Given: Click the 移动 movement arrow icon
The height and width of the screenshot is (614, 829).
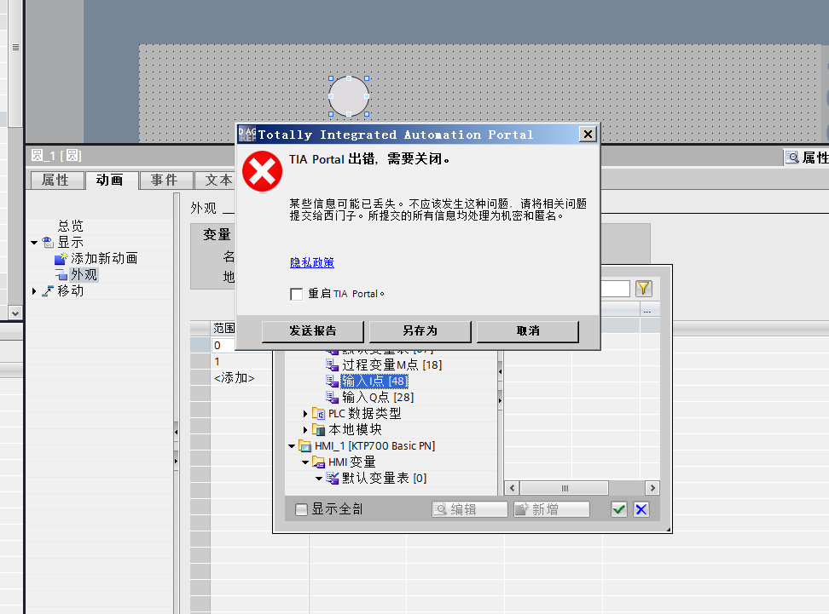Looking at the screenshot, I should click(48, 291).
